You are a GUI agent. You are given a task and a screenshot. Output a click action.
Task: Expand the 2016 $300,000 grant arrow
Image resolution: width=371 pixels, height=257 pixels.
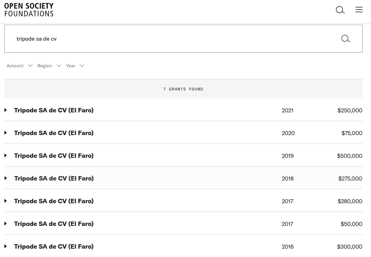tap(6, 247)
